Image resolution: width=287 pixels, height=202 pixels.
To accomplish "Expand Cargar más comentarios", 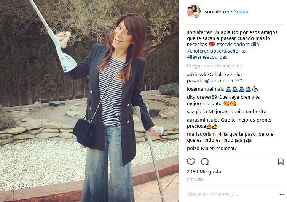I will [x=214, y=66].
